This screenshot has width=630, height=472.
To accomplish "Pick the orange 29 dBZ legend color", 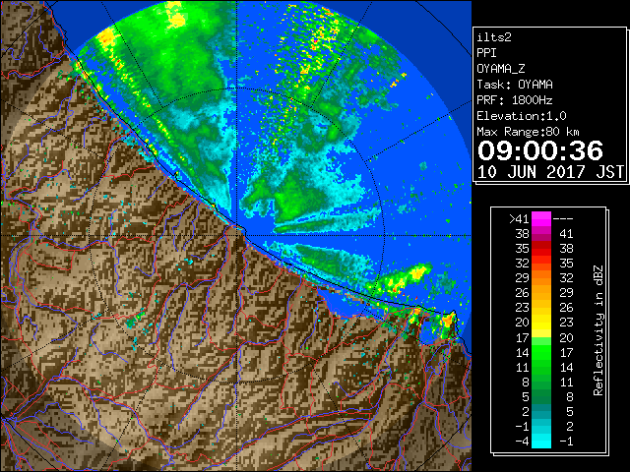I will (x=541, y=278).
